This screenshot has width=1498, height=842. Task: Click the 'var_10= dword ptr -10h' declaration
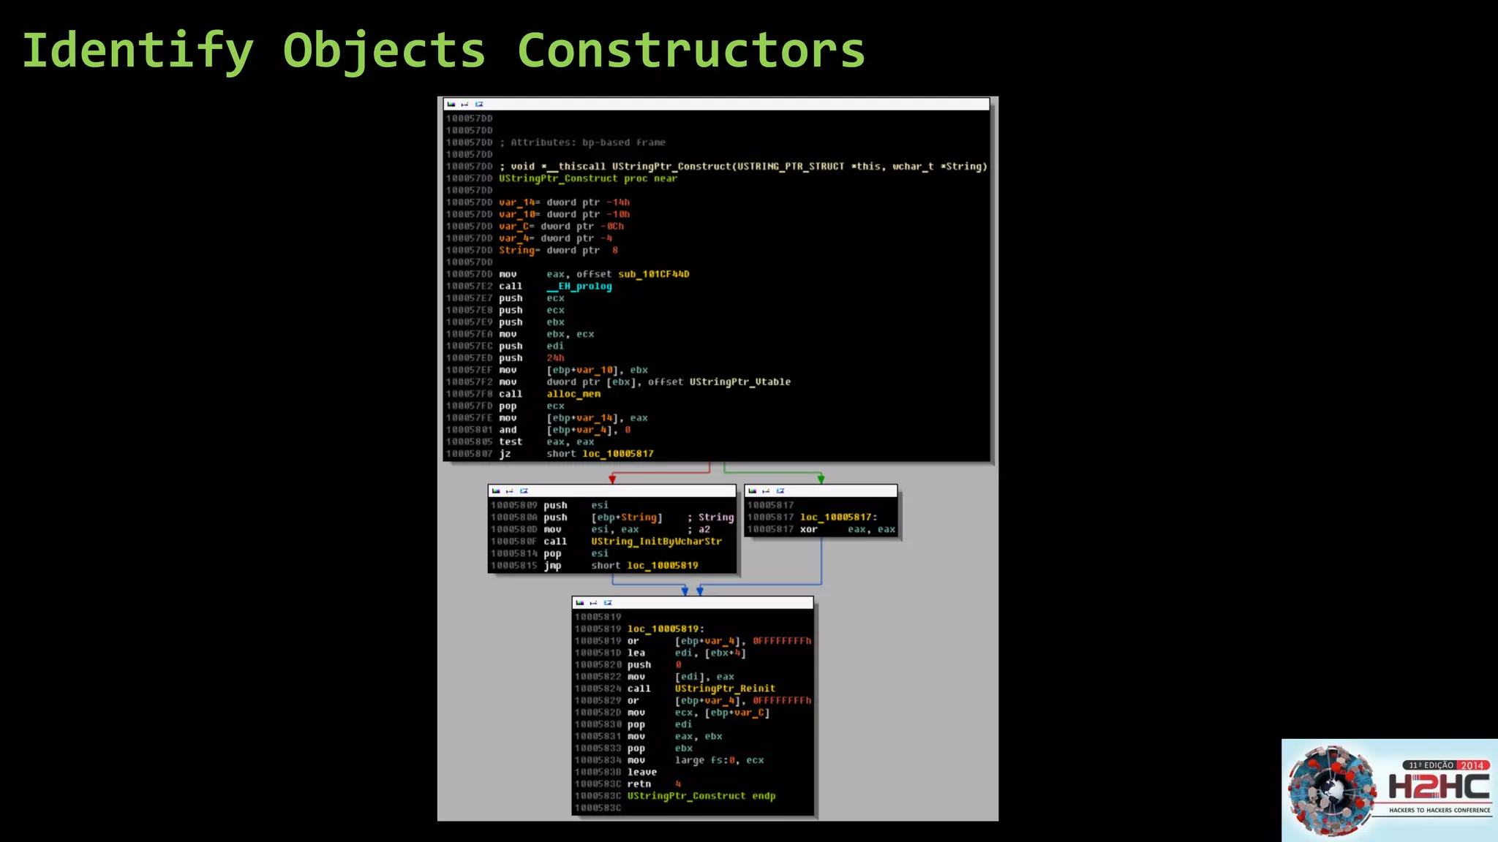[x=564, y=214]
